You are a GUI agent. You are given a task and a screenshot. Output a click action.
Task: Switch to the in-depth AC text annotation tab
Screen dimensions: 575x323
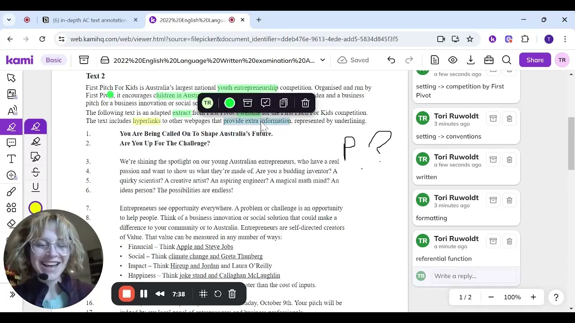click(90, 20)
